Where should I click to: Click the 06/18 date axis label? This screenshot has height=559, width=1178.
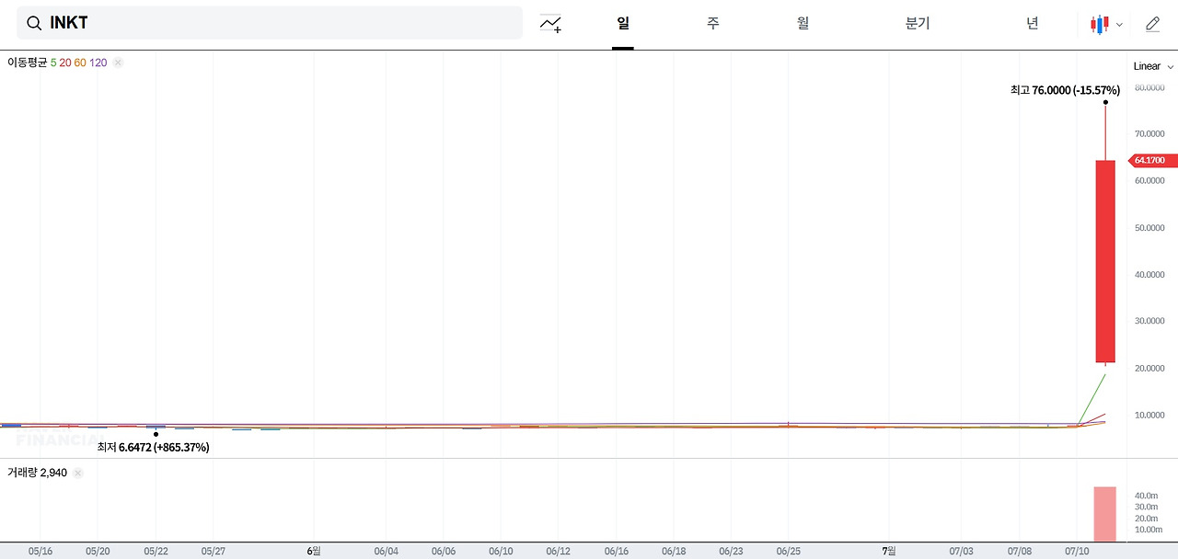pos(674,552)
